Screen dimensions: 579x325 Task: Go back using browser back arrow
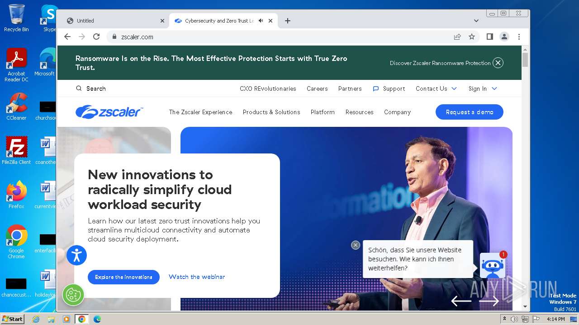[67, 37]
